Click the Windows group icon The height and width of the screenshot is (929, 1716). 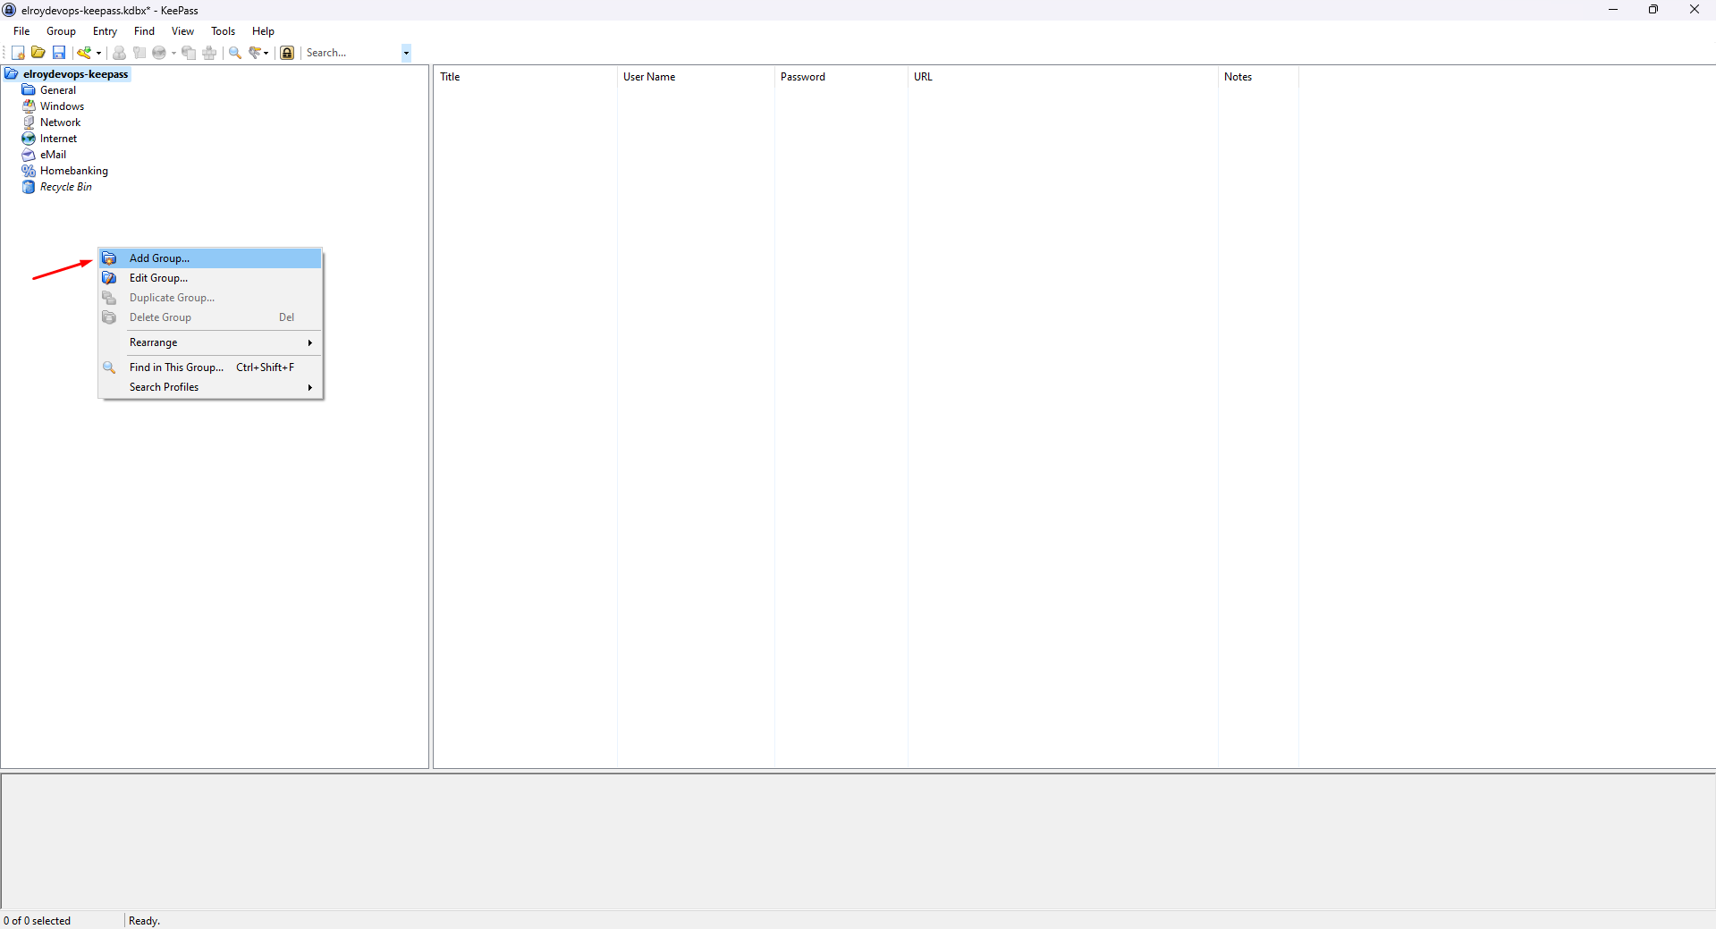pyautogui.click(x=29, y=106)
